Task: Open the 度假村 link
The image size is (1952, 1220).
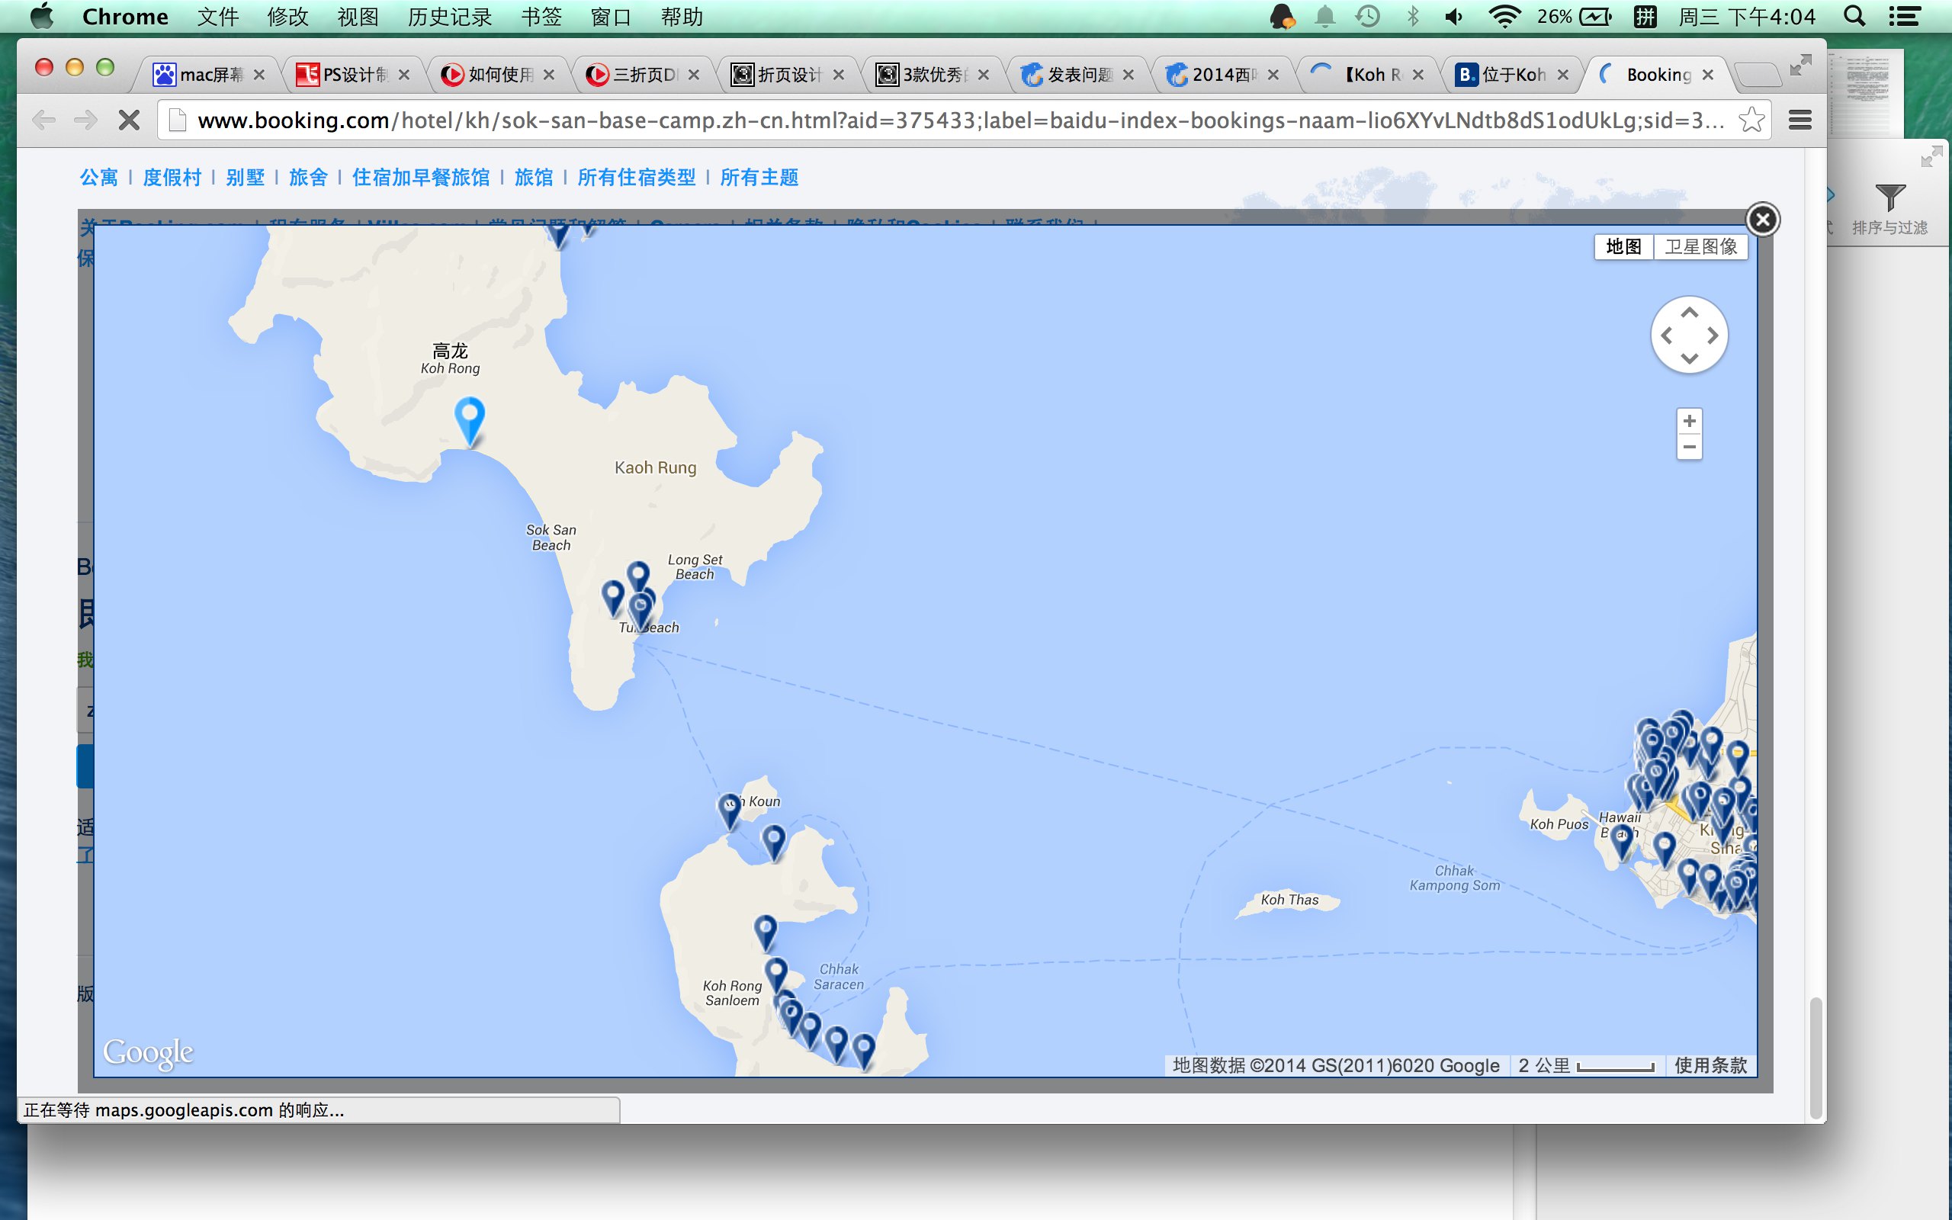Action: 172,178
